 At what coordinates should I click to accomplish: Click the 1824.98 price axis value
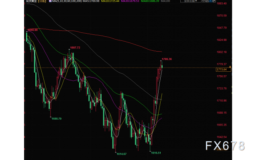222,40
